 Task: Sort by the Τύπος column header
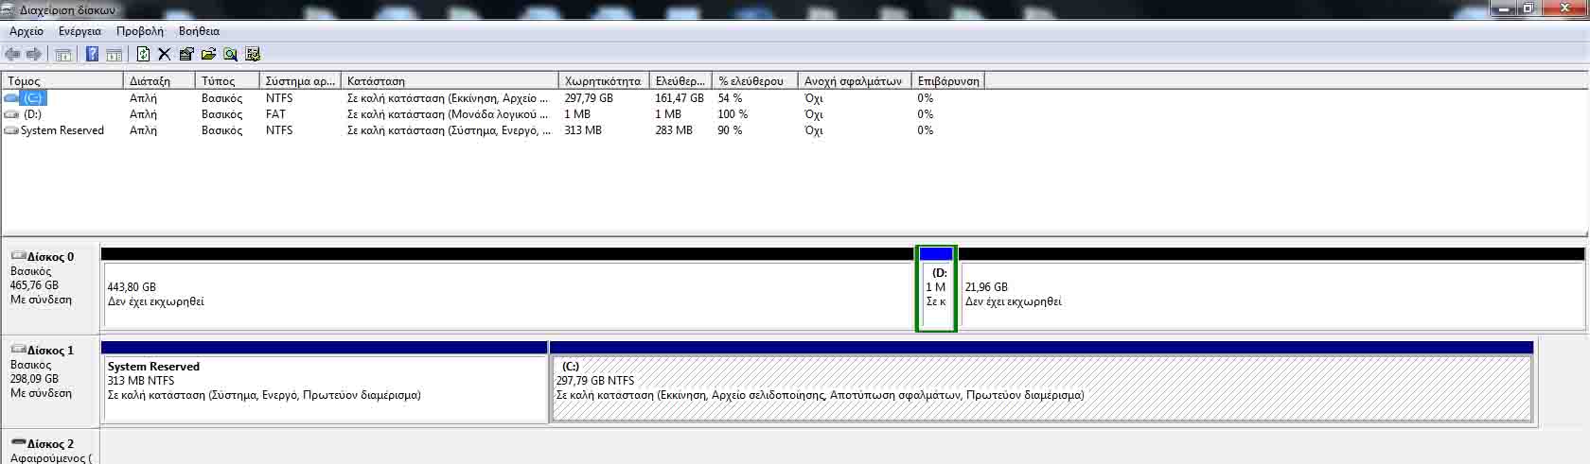(227, 81)
